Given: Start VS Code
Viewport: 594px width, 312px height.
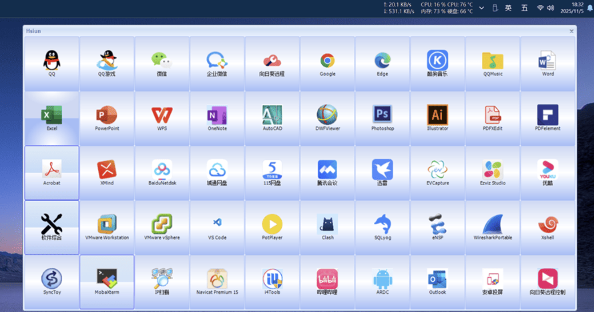Looking at the screenshot, I should [217, 227].
